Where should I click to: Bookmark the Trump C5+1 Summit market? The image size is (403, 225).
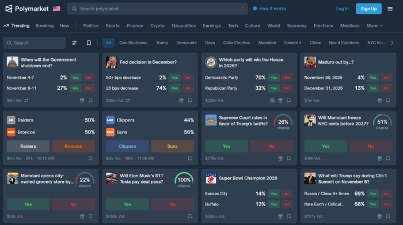388,216
